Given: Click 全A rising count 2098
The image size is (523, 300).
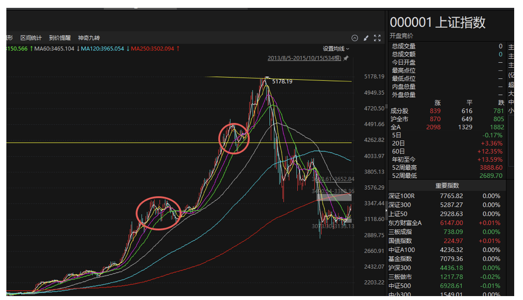Looking at the screenshot, I should (x=433, y=127).
